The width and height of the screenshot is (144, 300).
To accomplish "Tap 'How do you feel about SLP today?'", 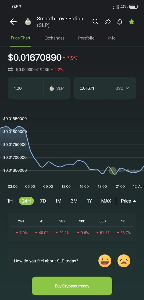I will [x=46, y=261].
